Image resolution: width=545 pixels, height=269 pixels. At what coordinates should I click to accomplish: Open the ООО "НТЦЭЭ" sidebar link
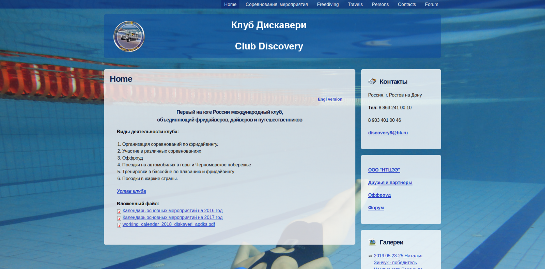(x=384, y=170)
